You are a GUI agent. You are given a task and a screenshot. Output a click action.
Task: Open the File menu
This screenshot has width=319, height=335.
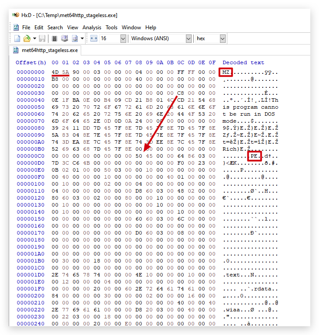(x=26, y=28)
